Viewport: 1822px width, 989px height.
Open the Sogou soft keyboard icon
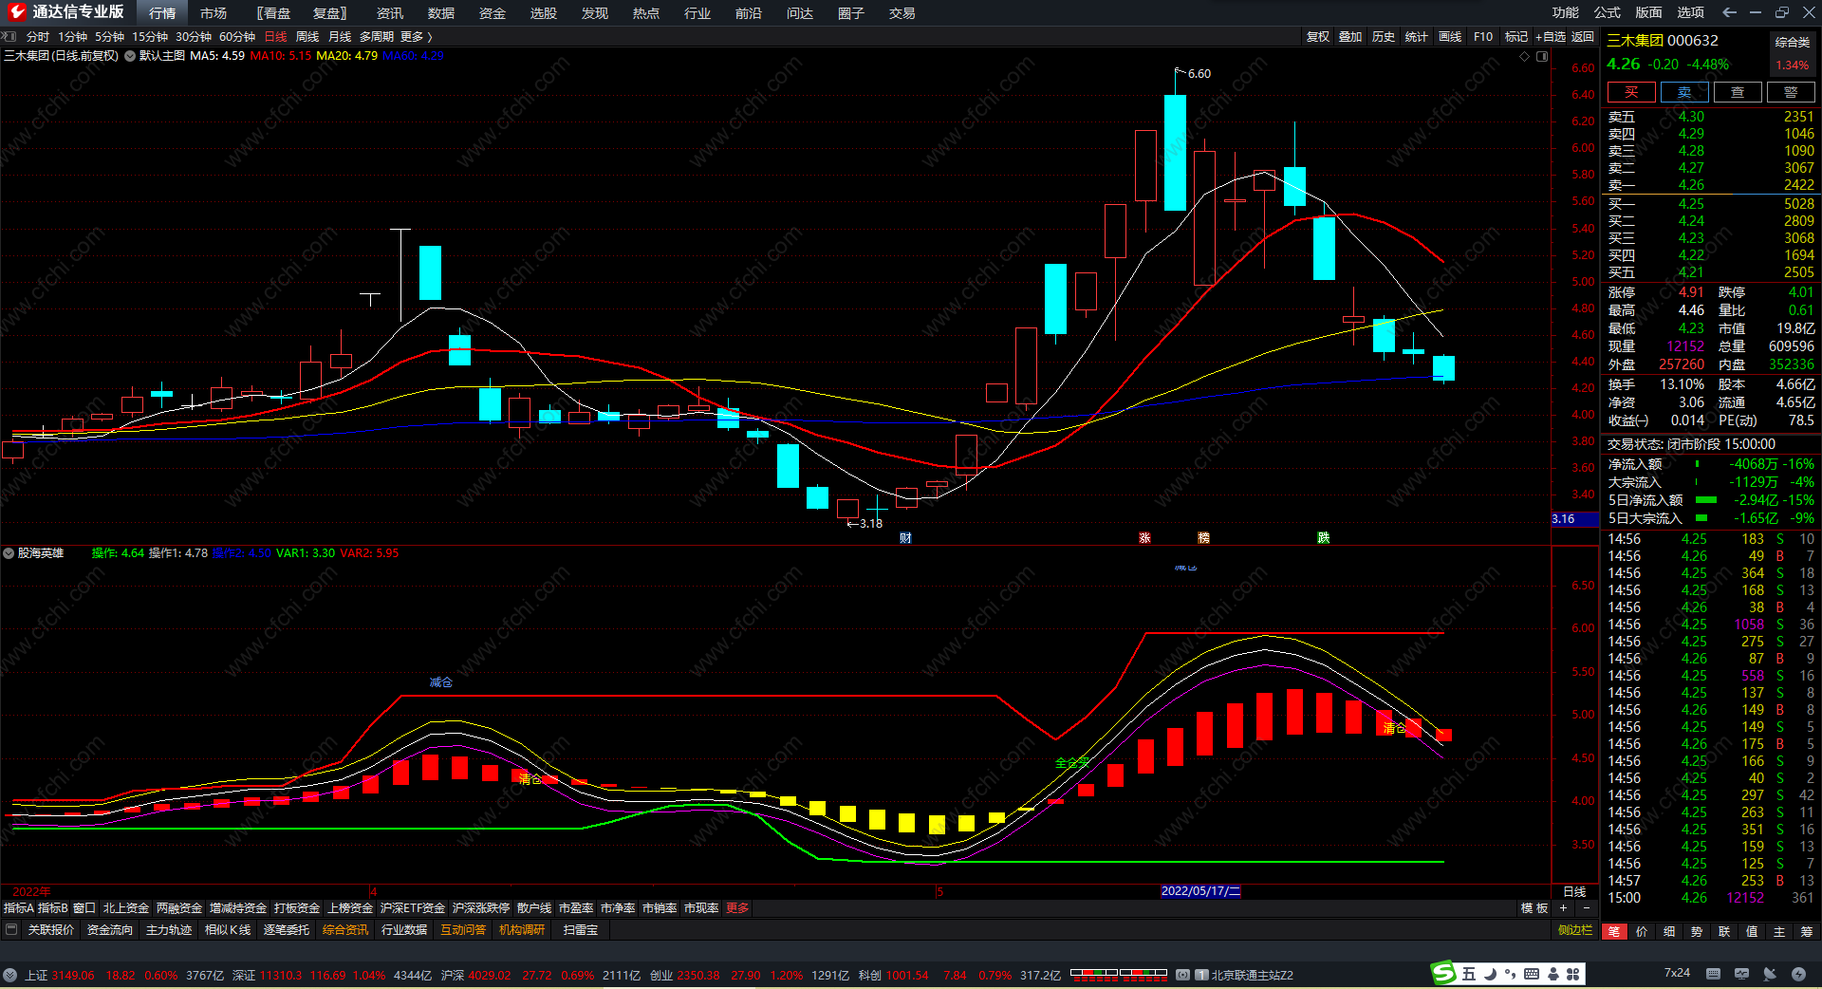(x=1532, y=974)
